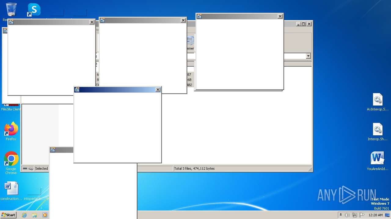Viewport: 391px width, 219px height.
Task: Open the media player from the taskbar
Action: tap(45, 215)
